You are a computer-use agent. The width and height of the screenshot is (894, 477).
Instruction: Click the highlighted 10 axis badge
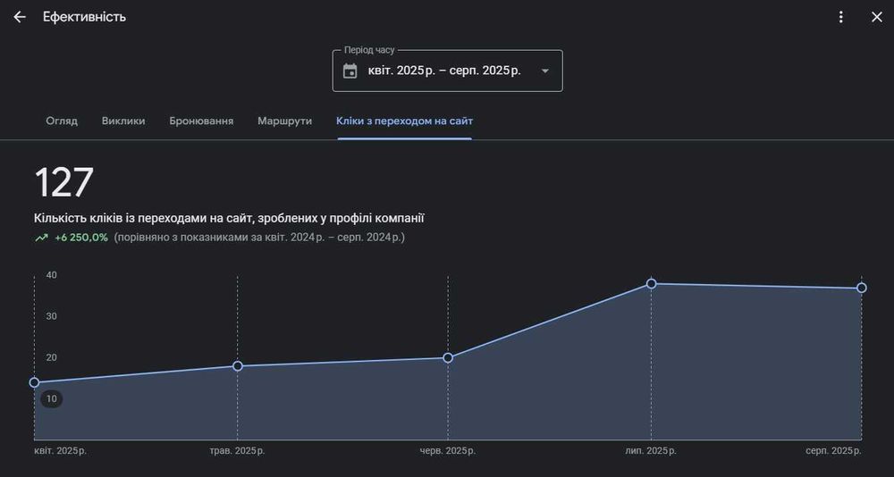coord(52,399)
